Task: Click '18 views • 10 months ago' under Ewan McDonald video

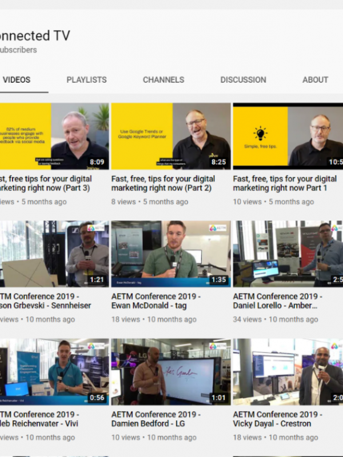Action: pyautogui.click(x=154, y=319)
